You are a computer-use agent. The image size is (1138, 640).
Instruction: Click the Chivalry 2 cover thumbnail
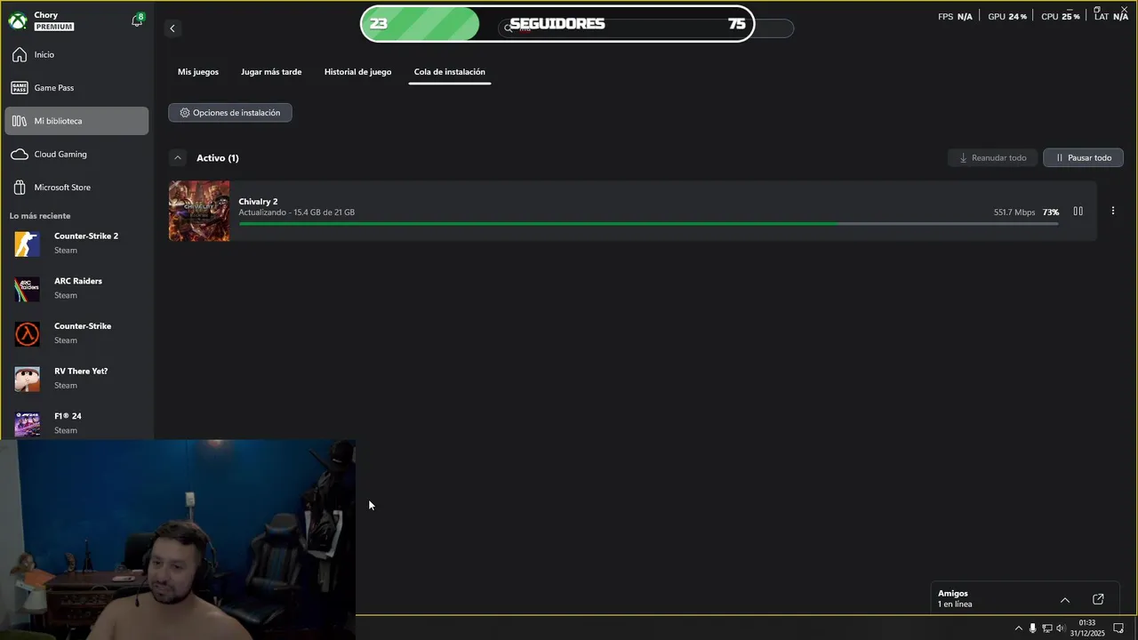pos(199,212)
